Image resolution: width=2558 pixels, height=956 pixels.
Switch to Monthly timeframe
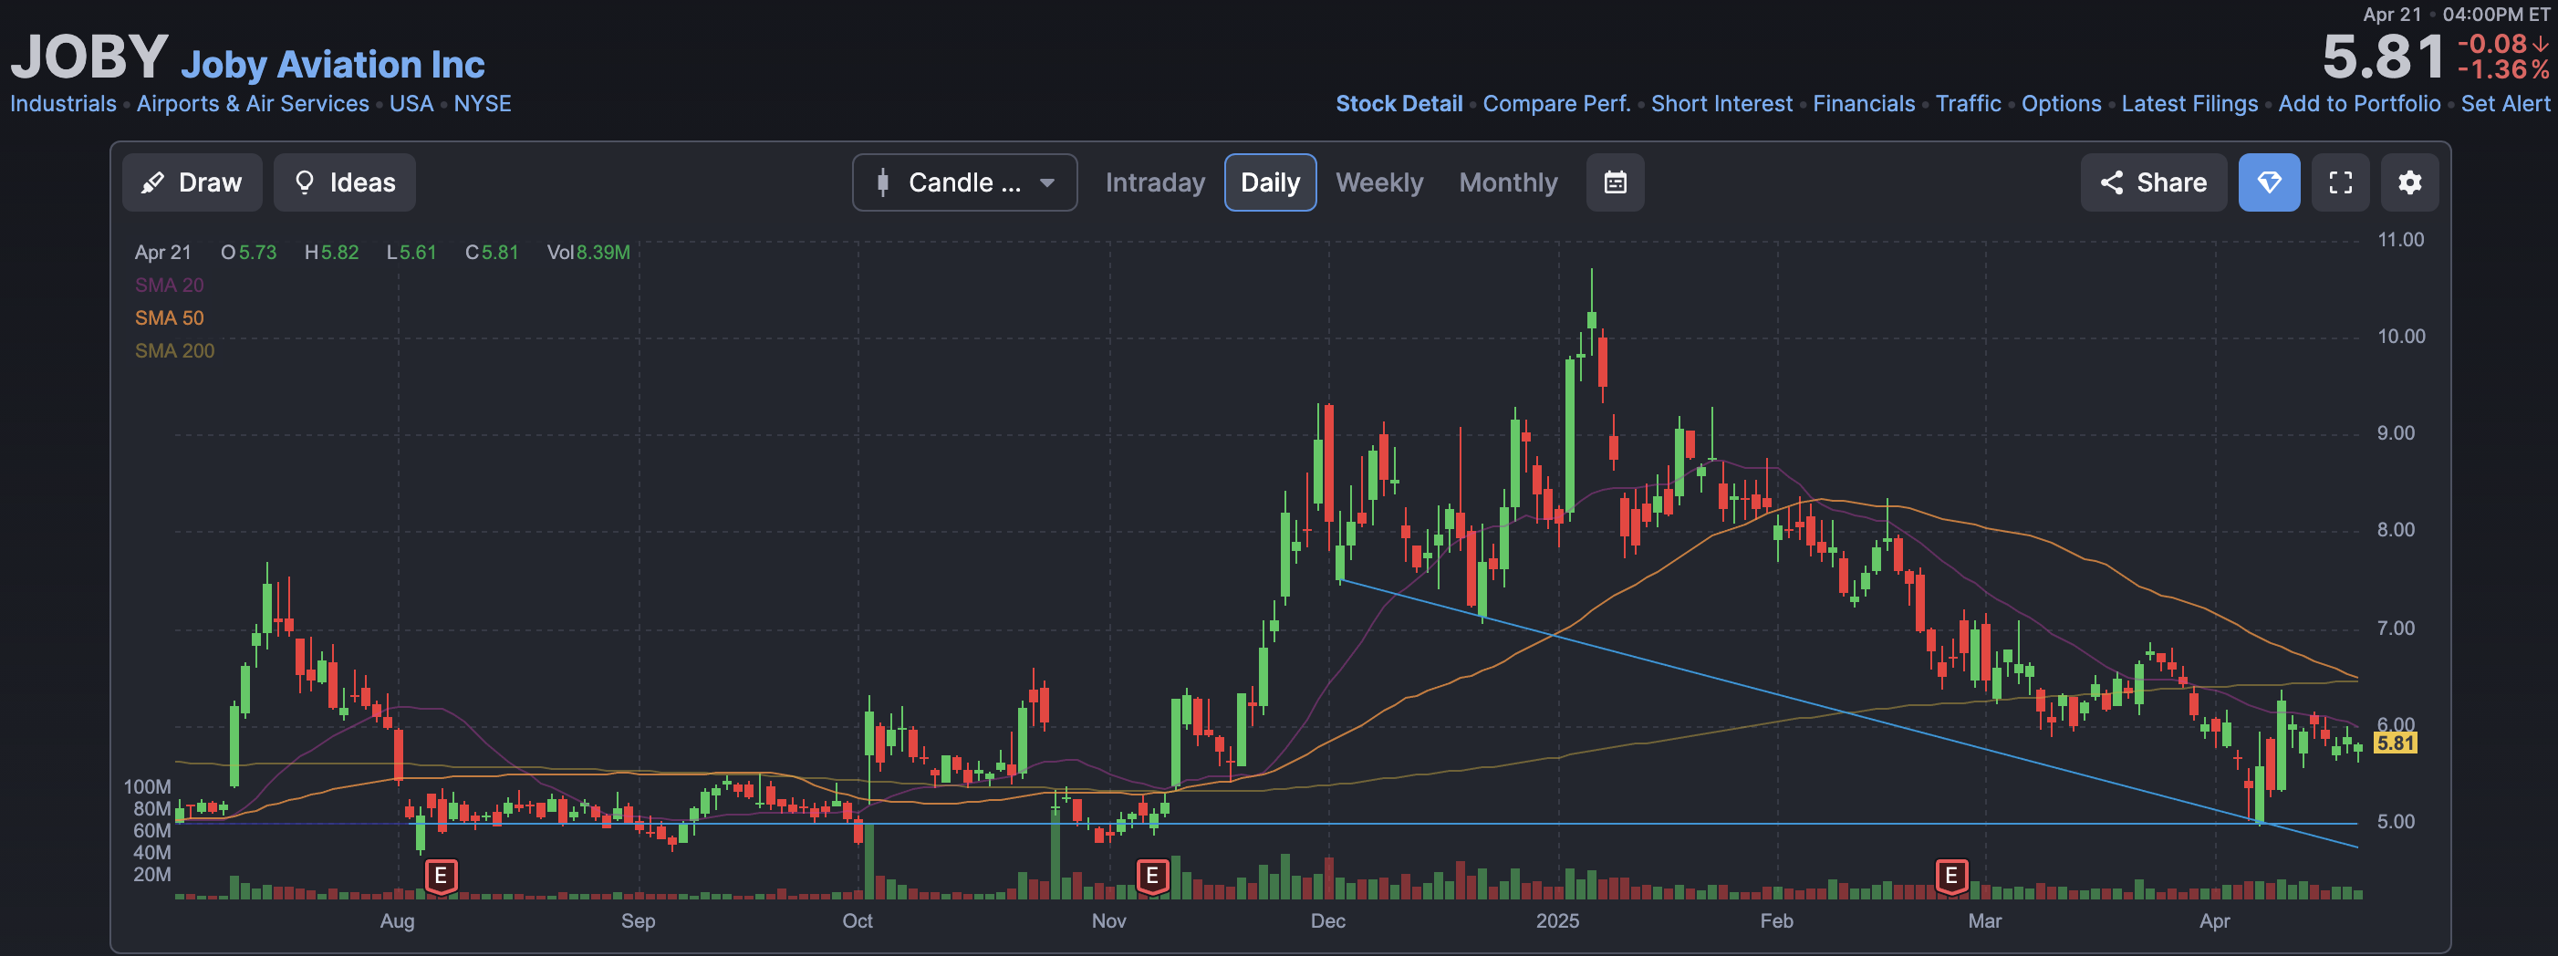[1507, 182]
